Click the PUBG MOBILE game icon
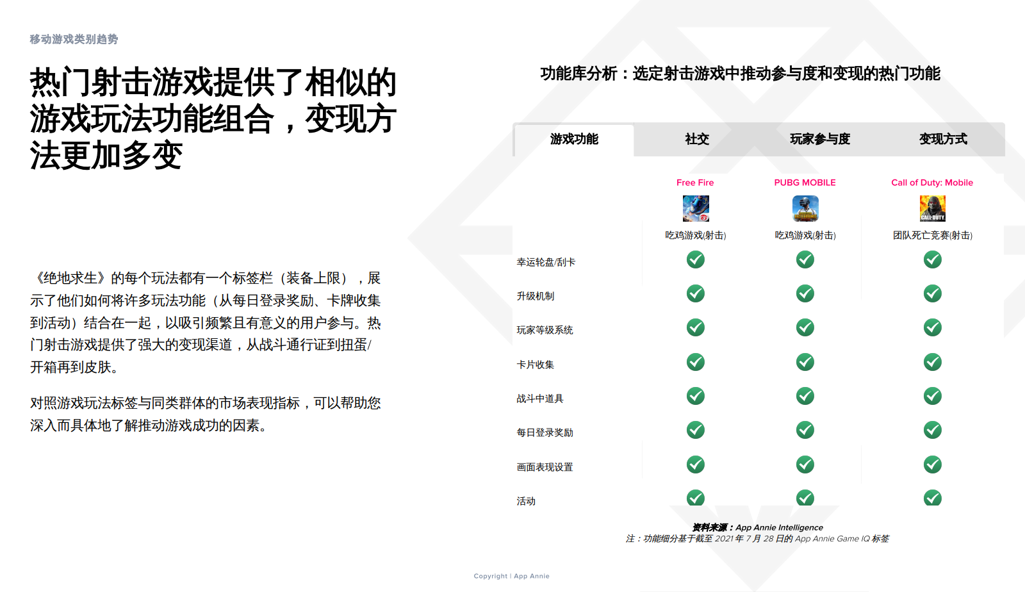1025x592 pixels. (x=805, y=208)
